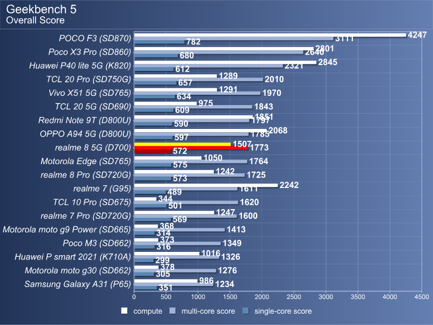Click the 2010 multi-core value
This screenshot has height=325, width=433.
click(274, 79)
